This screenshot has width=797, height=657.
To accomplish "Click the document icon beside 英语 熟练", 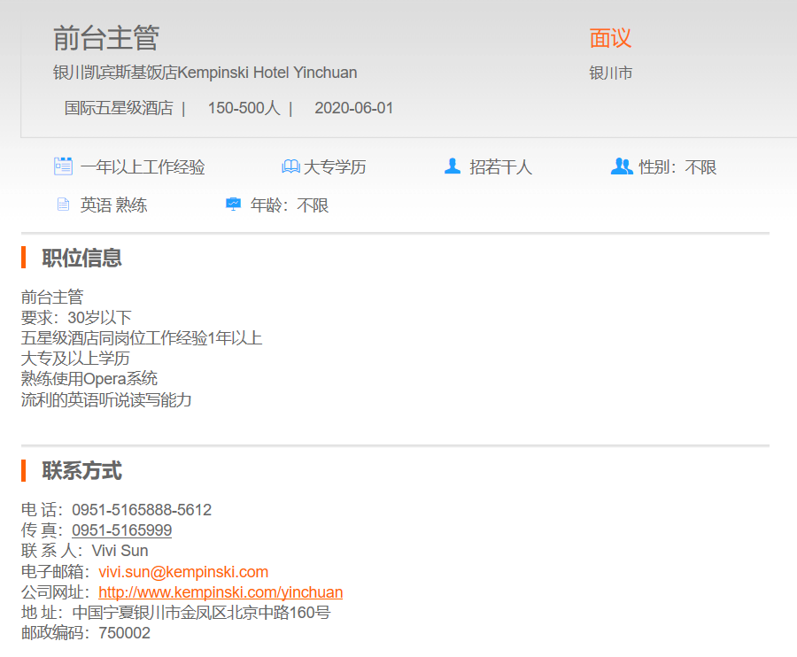I will click(63, 205).
